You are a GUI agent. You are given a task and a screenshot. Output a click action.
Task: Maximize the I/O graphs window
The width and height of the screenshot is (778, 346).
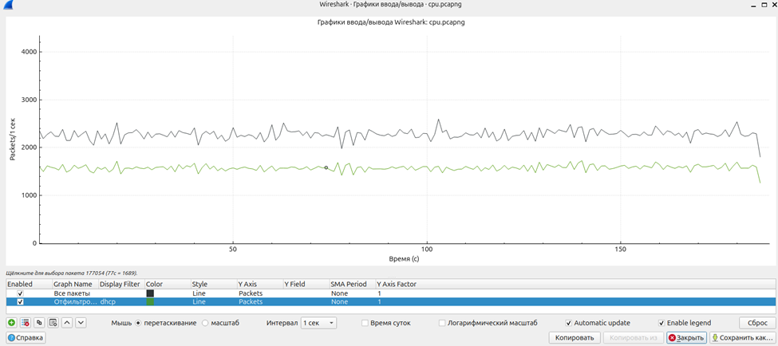763,4
